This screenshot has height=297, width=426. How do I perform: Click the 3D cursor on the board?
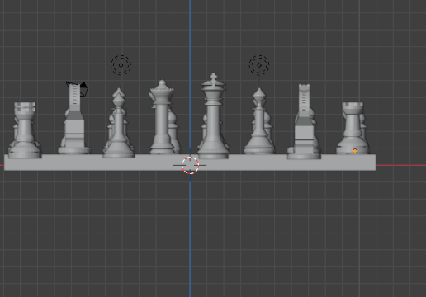pyautogui.click(x=190, y=165)
